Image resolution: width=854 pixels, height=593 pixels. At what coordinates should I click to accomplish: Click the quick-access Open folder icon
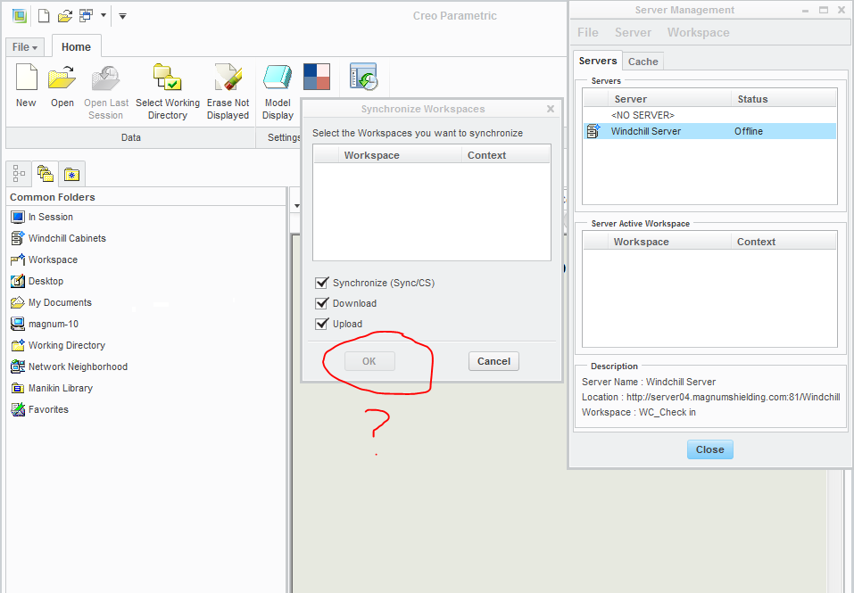click(65, 16)
